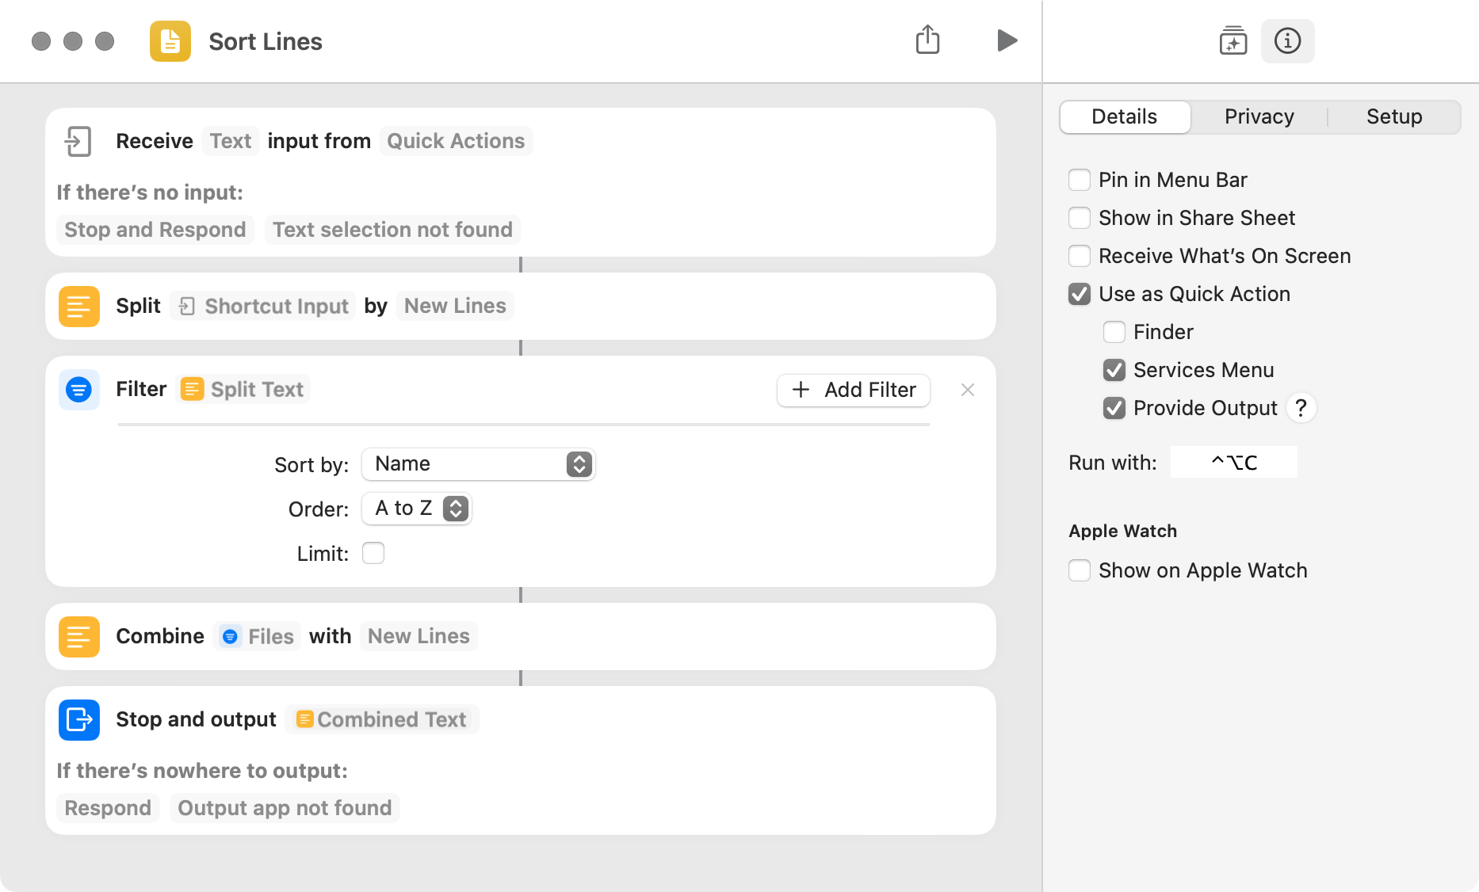The width and height of the screenshot is (1479, 892).
Task: Open the Share button in toolbar
Action: point(927,40)
